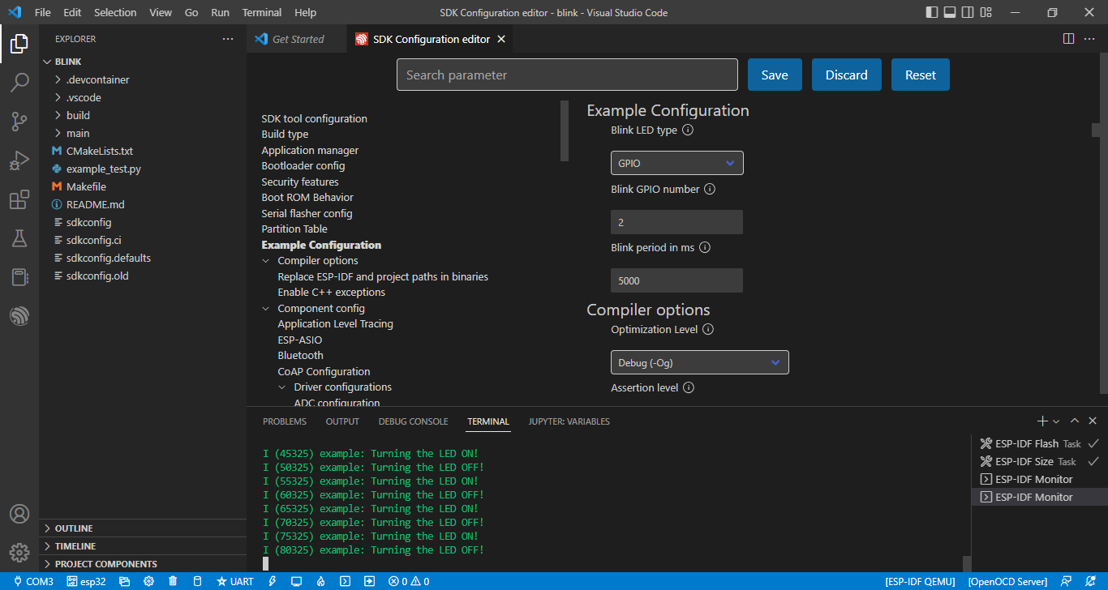Click the full clean trash icon
Viewport: 1108px width, 590px height.
click(173, 581)
